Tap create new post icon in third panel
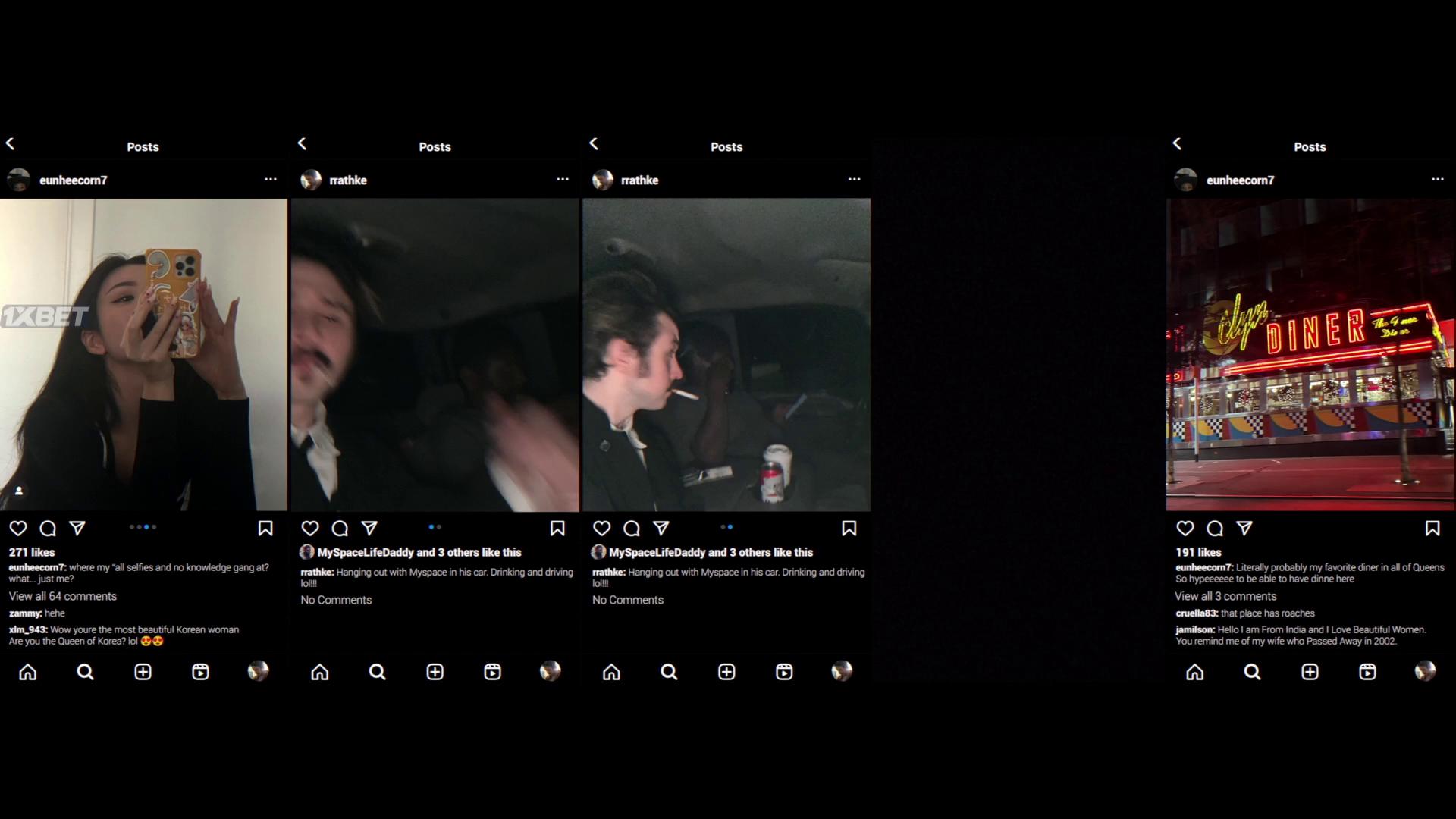This screenshot has height=819, width=1456. [726, 672]
